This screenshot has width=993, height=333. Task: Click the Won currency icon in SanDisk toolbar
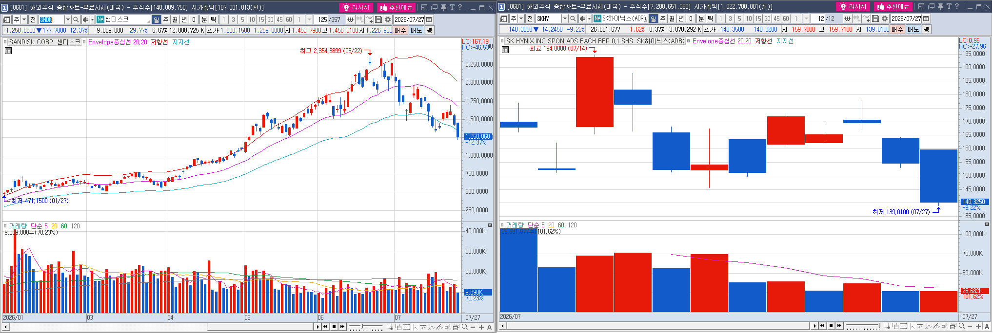[x=350, y=19]
